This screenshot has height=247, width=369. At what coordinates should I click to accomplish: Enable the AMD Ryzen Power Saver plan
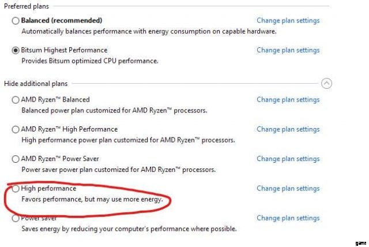[16, 159]
